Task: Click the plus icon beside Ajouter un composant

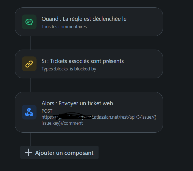Action: coord(29,152)
